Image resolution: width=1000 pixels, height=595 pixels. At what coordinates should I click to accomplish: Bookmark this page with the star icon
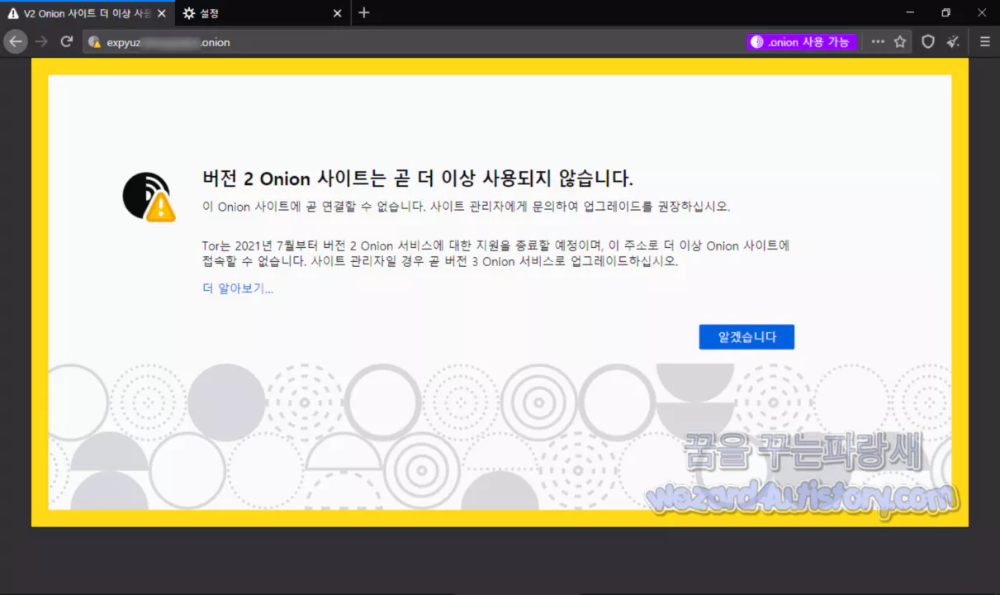899,41
